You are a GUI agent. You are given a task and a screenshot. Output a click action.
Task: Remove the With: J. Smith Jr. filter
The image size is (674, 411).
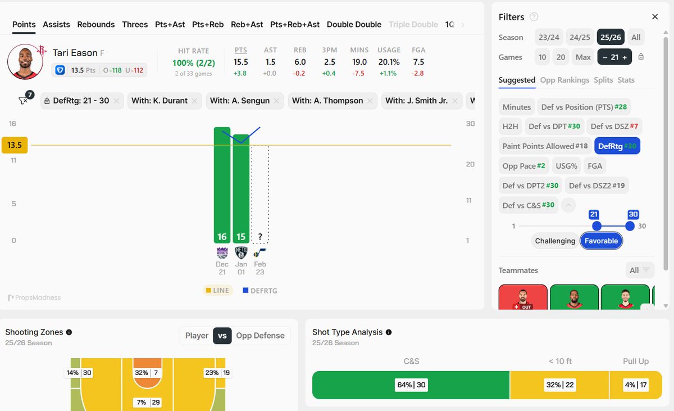455,101
